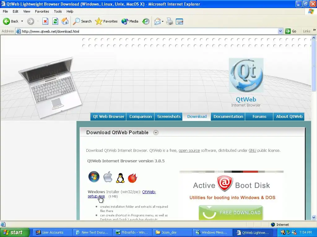Open the Search pane in the toolbar

(x=82, y=21)
